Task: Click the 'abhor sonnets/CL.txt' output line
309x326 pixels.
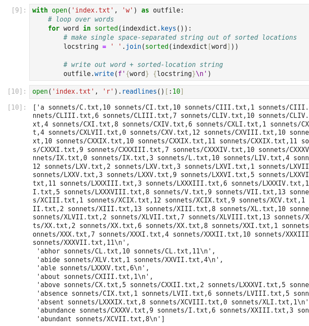Action: [126, 251]
